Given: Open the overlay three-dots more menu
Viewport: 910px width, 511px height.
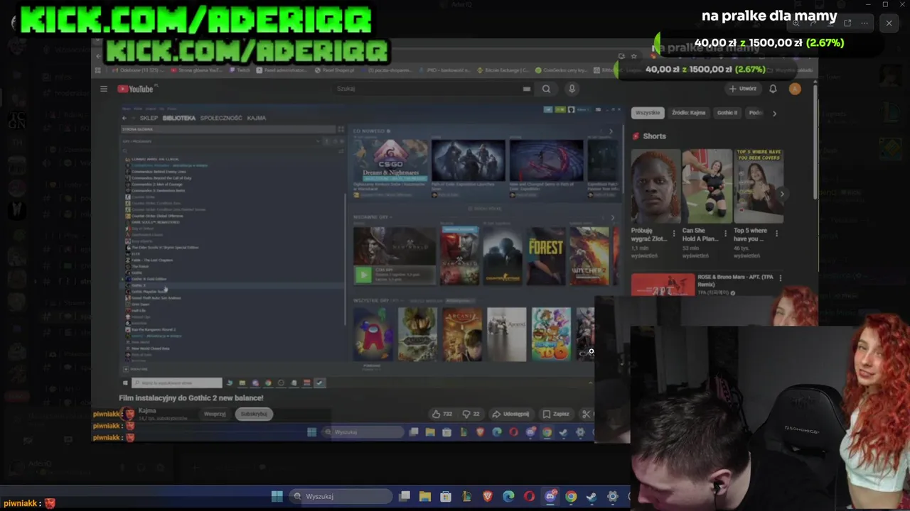Looking at the screenshot, I should [x=864, y=23].
